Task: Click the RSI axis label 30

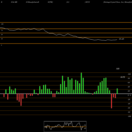Action: click(2, 39)
